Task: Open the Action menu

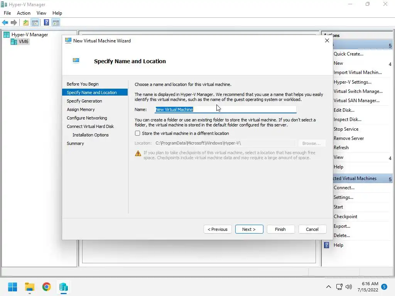Action: click(x=24, y=13)
